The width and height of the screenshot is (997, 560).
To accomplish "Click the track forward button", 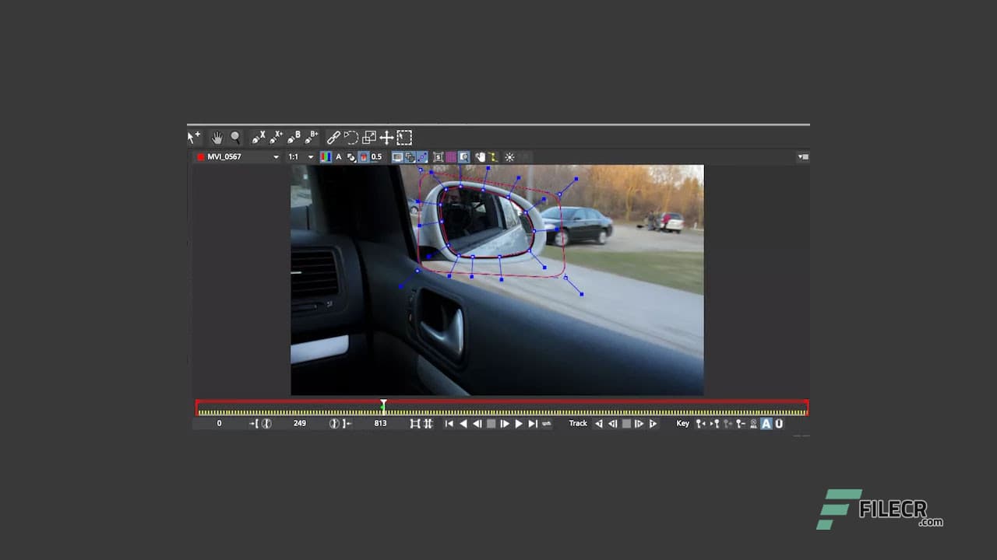I will [653, 424].
